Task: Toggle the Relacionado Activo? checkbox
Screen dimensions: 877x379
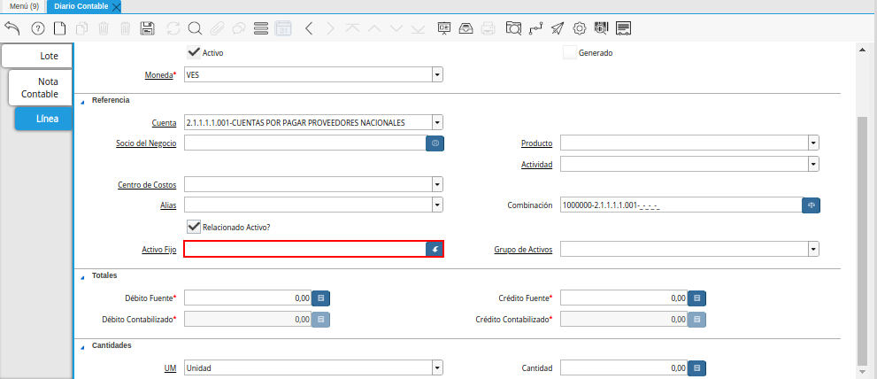Action: pyautogui.click(x=194, y=227)
